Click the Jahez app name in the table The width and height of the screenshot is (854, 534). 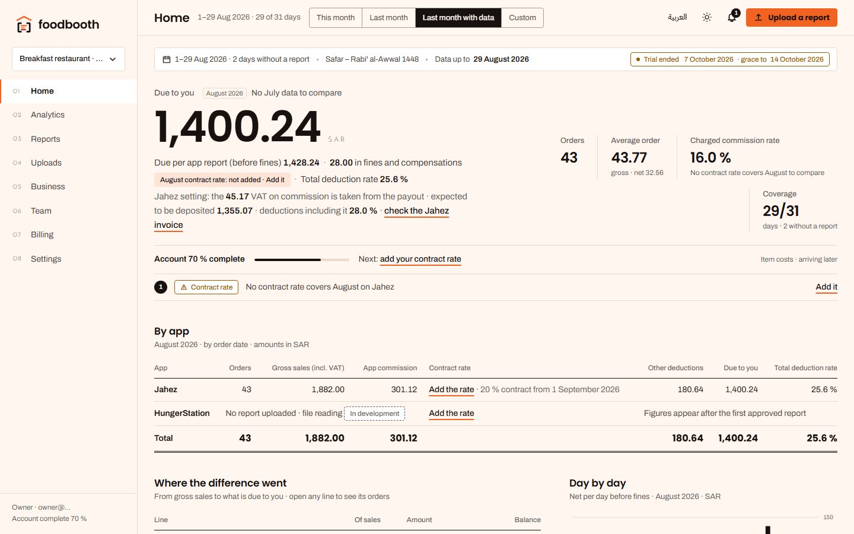(x=165, y=389)
